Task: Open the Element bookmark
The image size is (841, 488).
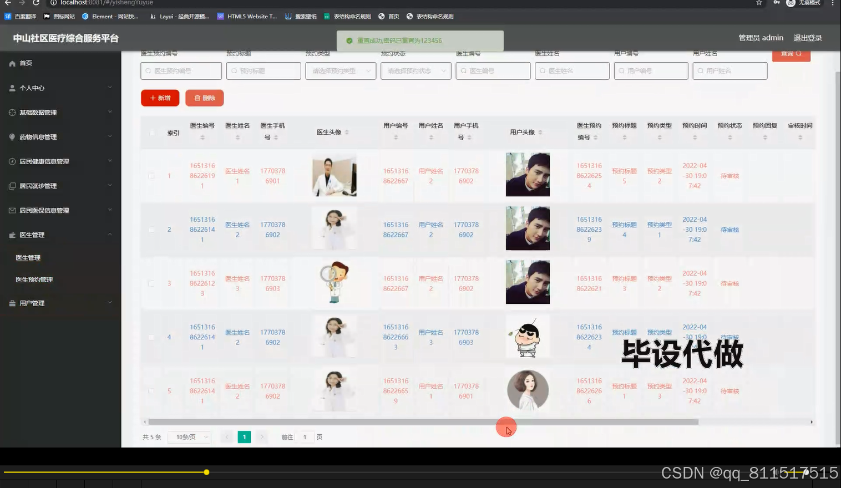Action: (110, 17)
